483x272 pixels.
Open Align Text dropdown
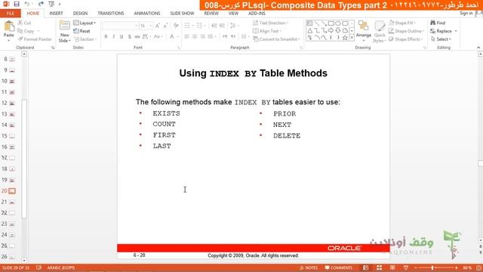pos(266,31)
